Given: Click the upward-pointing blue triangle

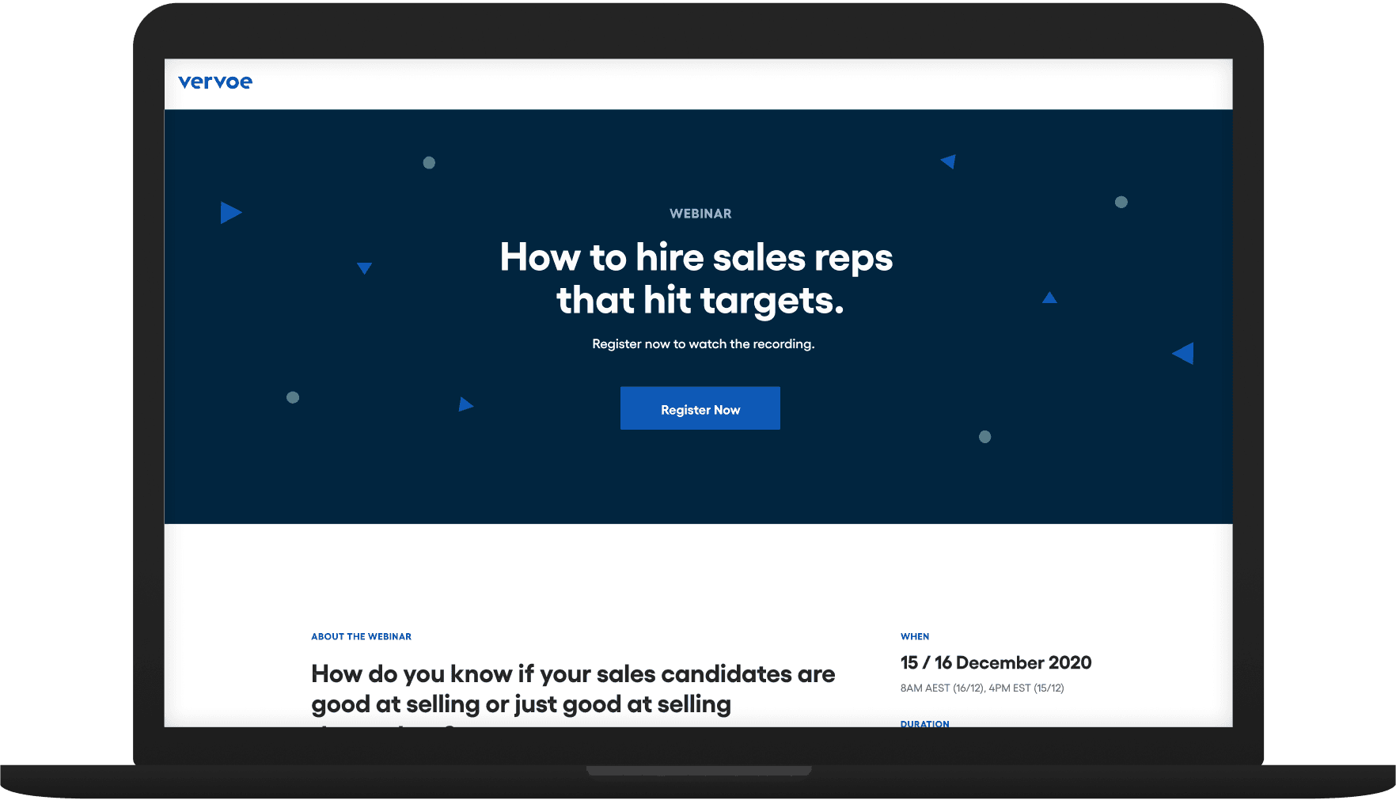Looking at the screenshot, I should [1049, 298].
